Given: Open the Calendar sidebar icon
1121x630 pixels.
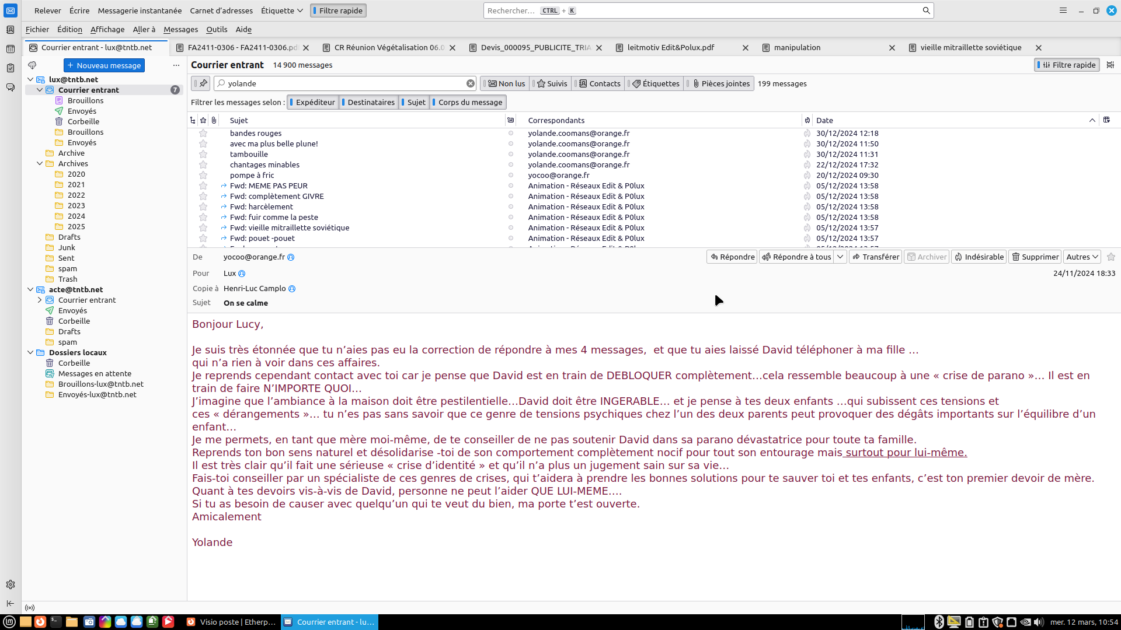Looking at the screenshot, I should point(11,49).
